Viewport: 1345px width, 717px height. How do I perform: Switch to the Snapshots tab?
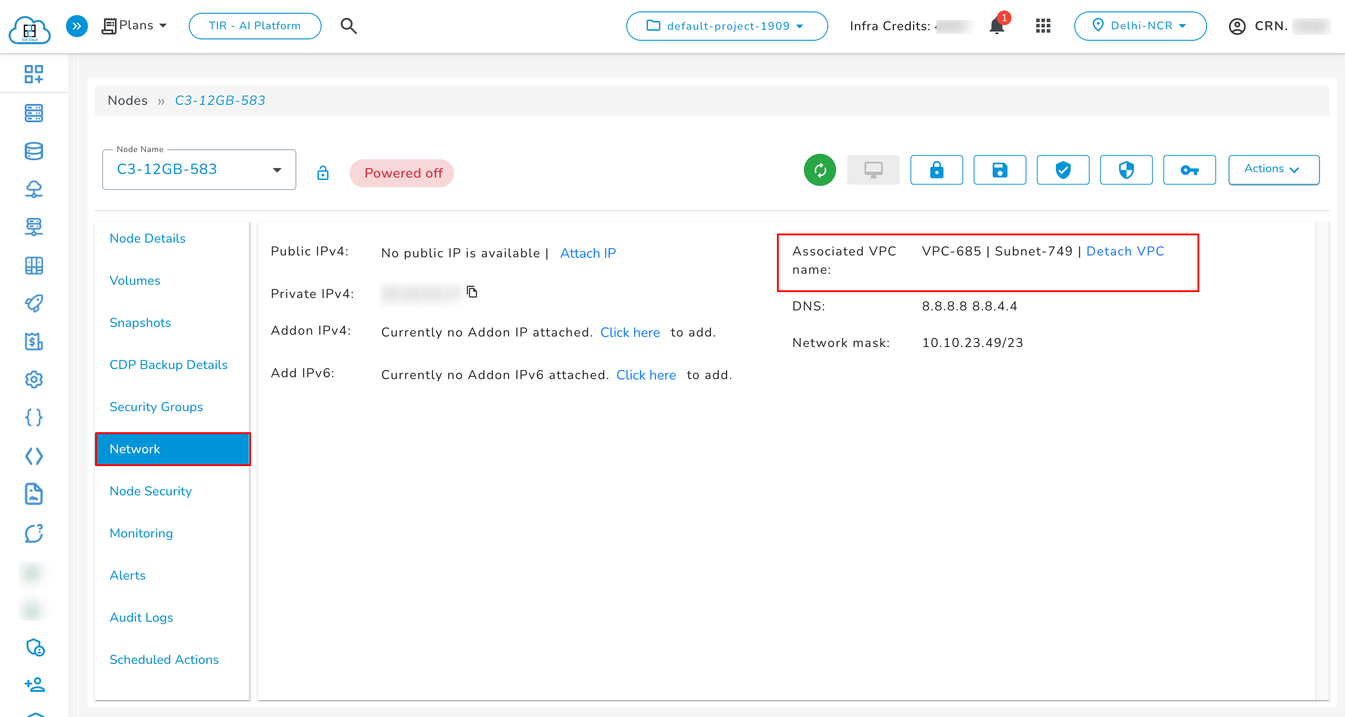[140, 322]
